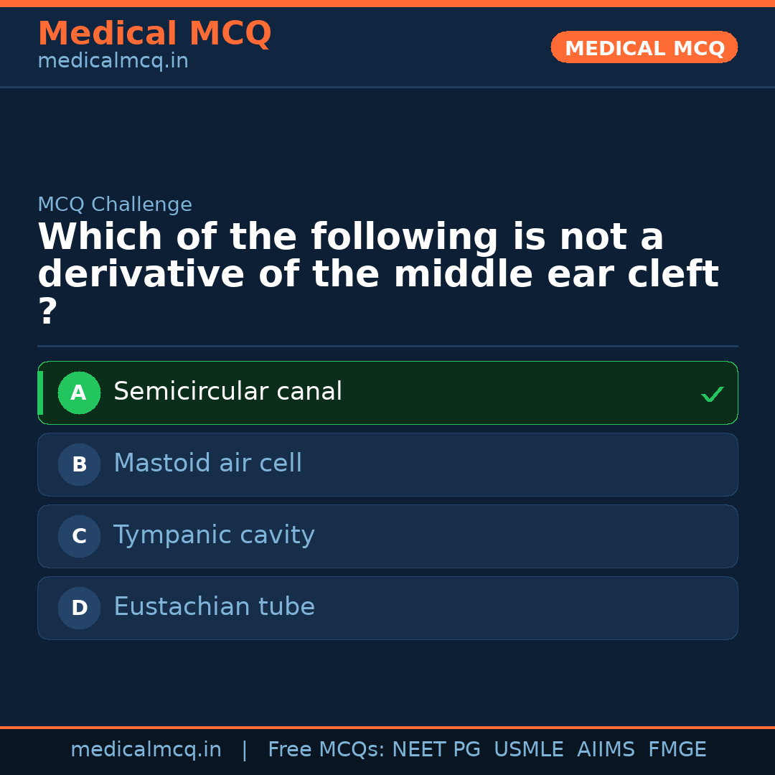Viewport: 775px width, 775px height.
Task: Open the medicalmcq.in link under the logo
Action: (x=113, y=62)
